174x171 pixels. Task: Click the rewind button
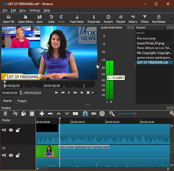point(63,92)
